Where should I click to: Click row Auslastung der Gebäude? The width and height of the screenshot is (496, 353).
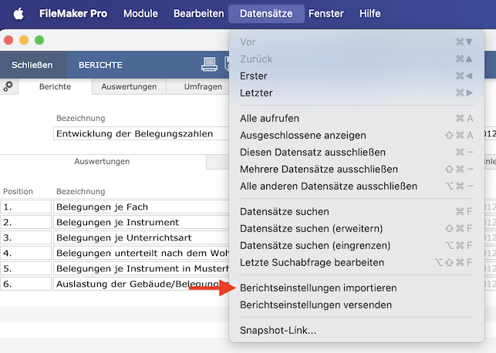click(x=141, y=284)
